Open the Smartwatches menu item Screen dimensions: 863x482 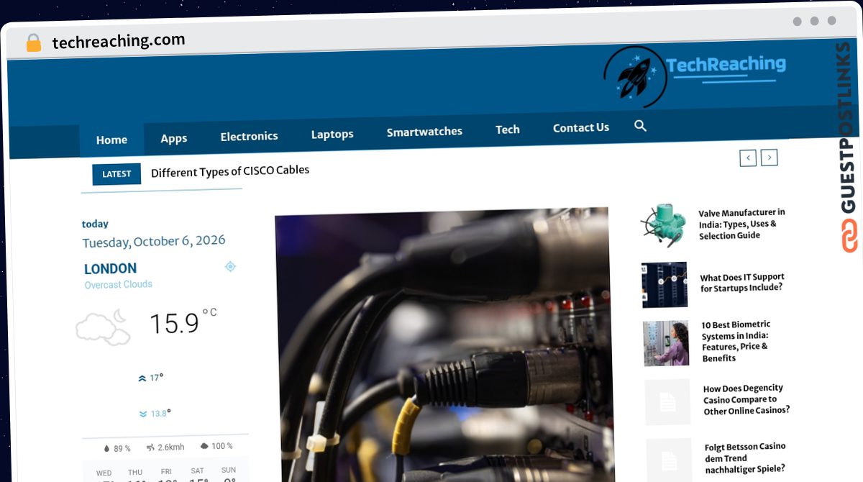424,132
